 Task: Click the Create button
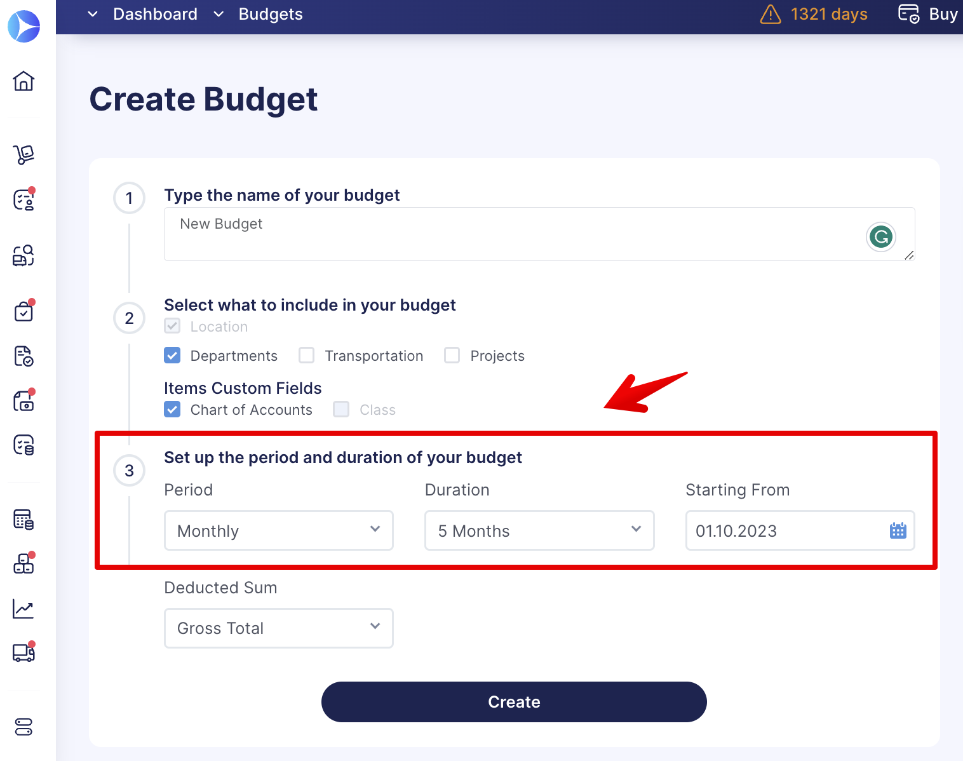point(514,702)
